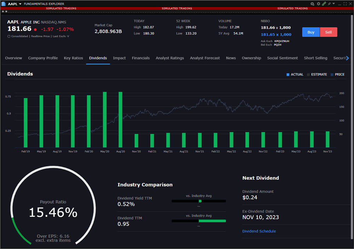Click the last price 181.66
354x249 pixels.
(19, 29)
